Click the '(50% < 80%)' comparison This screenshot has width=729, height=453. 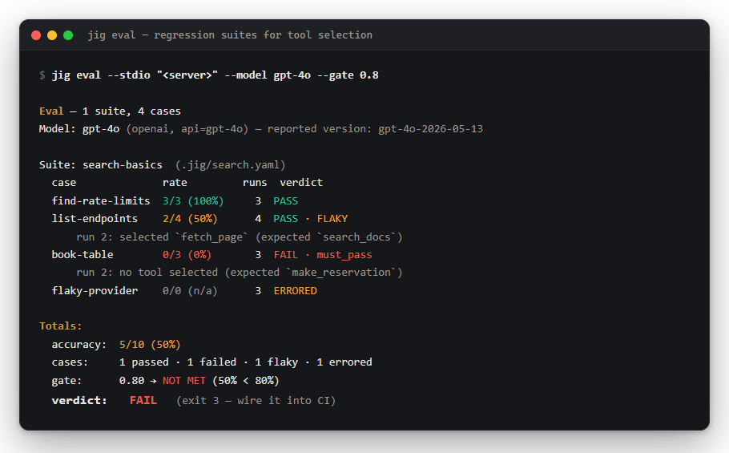[x=245, y=381]
